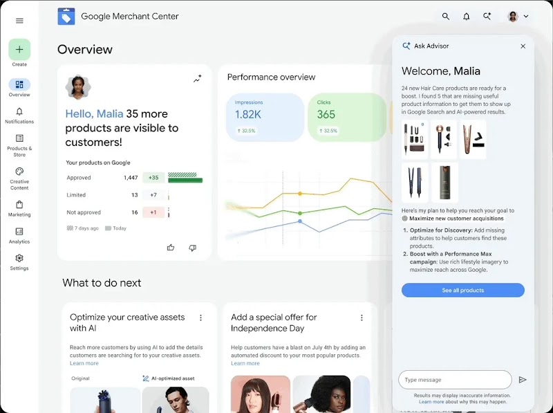
Task: Click the See all products button
Action: [x=462, y=290]
